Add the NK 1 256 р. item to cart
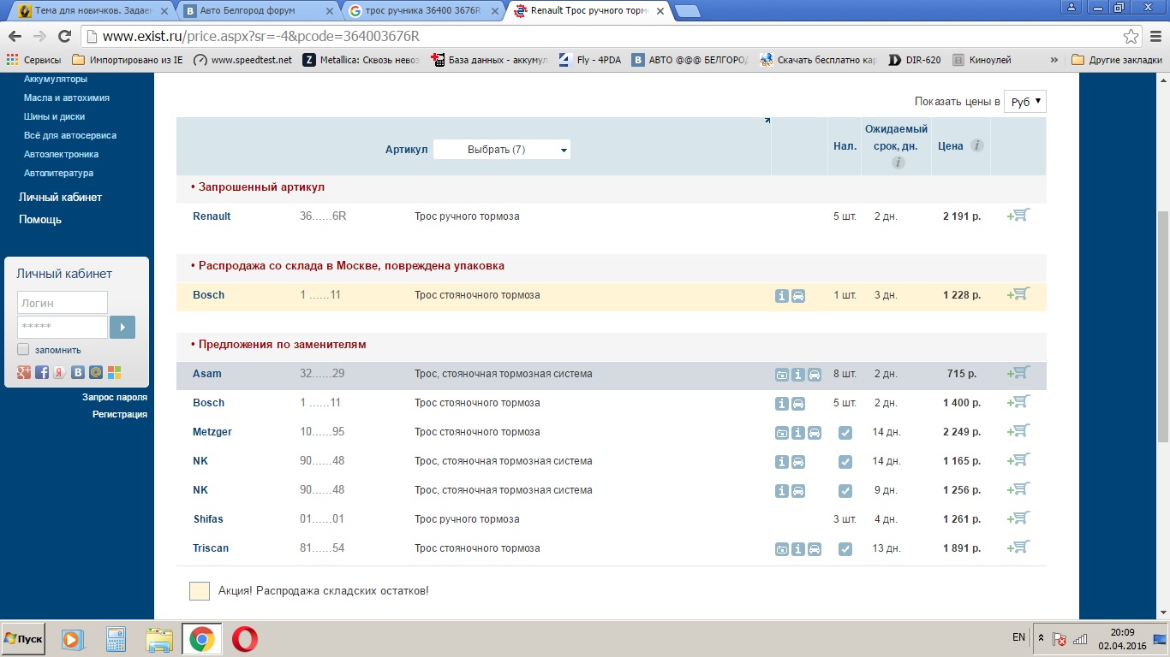The height and width of the screenshot is (657, 1170). tap(1018, 489)
